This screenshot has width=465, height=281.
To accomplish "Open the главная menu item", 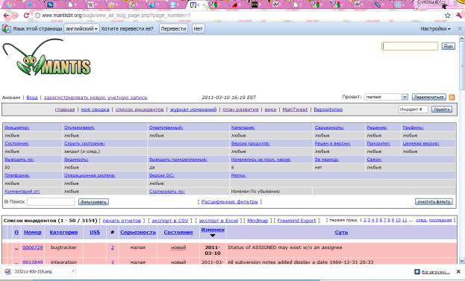I will pos(65,110).
